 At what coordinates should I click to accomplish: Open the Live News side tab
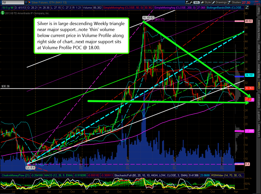259,131
